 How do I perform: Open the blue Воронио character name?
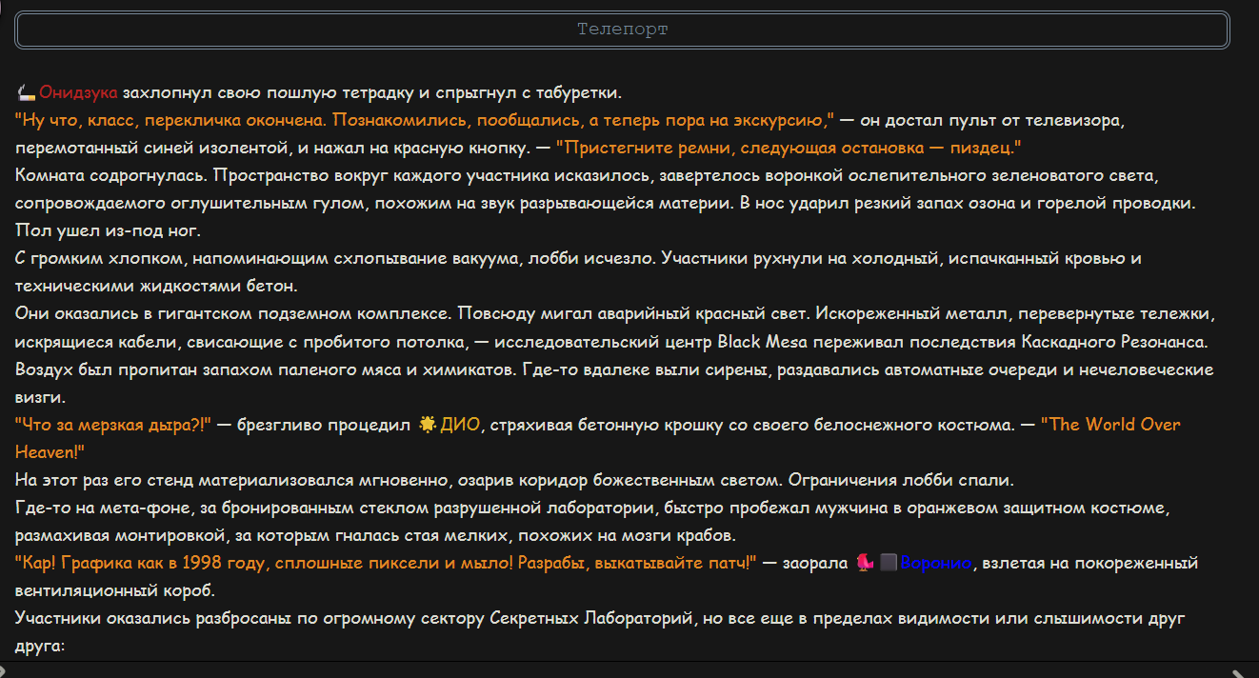click(935, 563)
